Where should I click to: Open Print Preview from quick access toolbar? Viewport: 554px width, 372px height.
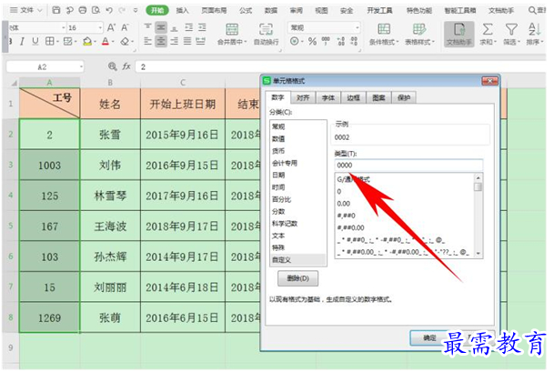[96, 10]
